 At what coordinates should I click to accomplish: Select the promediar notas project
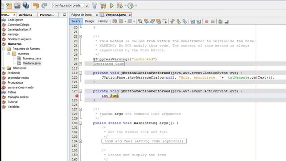tap(18, 78)
